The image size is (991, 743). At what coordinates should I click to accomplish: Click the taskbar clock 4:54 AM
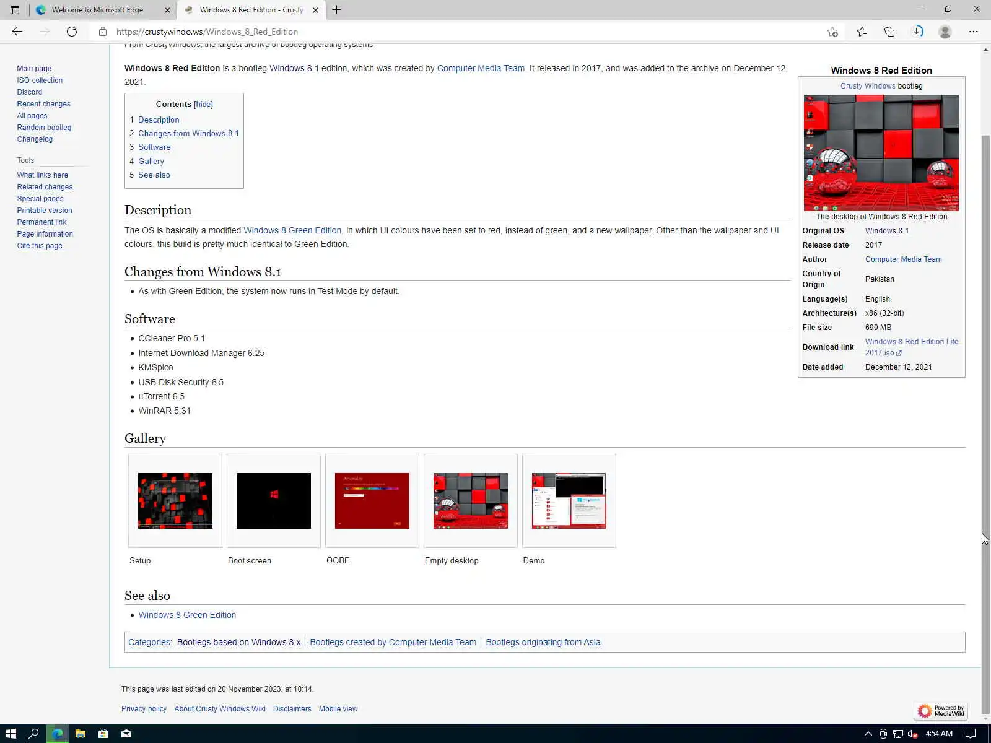point(939,734)
